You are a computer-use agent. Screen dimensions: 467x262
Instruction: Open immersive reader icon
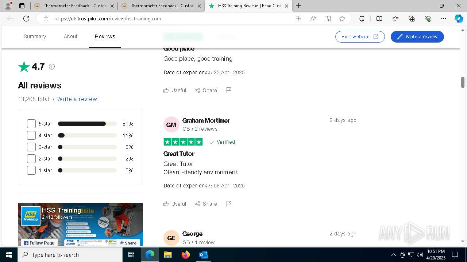tap(328, 19)
